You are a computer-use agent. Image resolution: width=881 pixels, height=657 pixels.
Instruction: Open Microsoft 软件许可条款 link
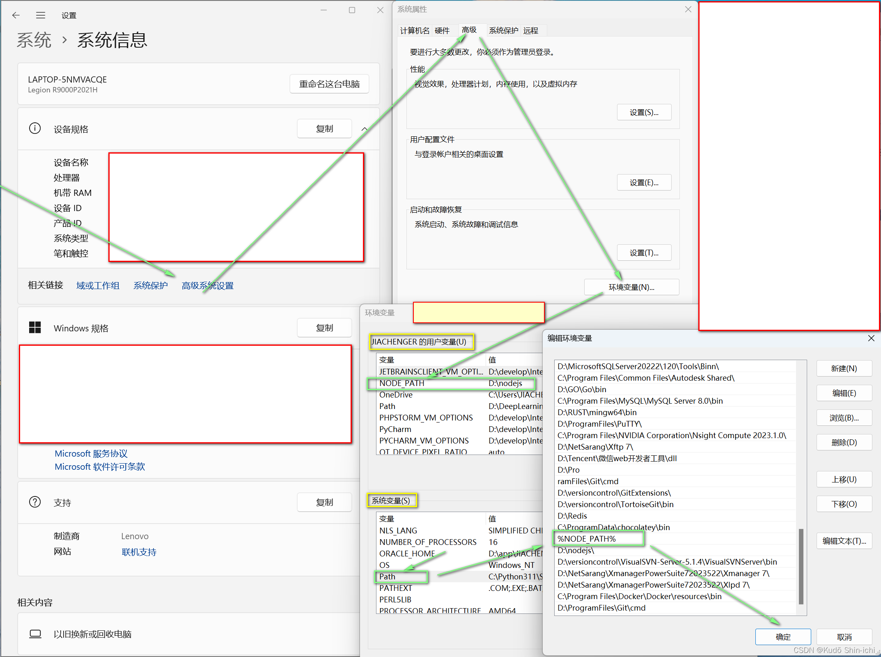click(x=100, y=466)
